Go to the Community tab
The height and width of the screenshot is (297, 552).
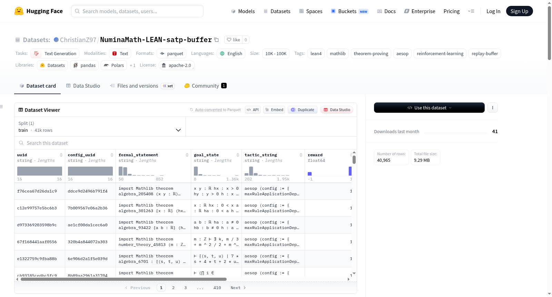coord(206,86)
